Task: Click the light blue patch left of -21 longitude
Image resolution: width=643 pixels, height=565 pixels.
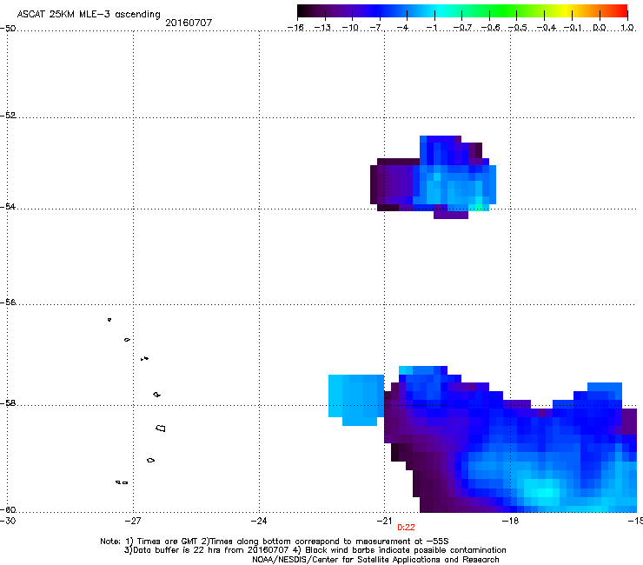Action: [x=356, y=398]
